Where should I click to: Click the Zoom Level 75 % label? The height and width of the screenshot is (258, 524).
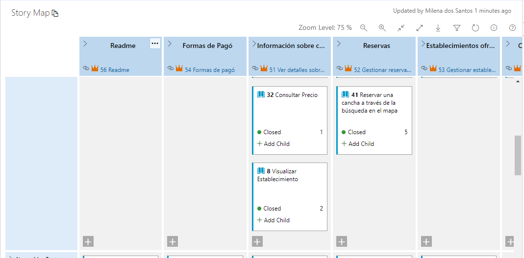click(325, 28)
